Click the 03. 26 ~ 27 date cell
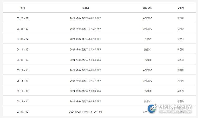Image resolution: width=198 pixels, height=118 pixels. click(22, 18)
